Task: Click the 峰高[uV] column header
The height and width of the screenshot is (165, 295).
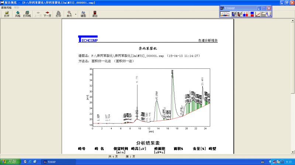Action: coord(139,149)
